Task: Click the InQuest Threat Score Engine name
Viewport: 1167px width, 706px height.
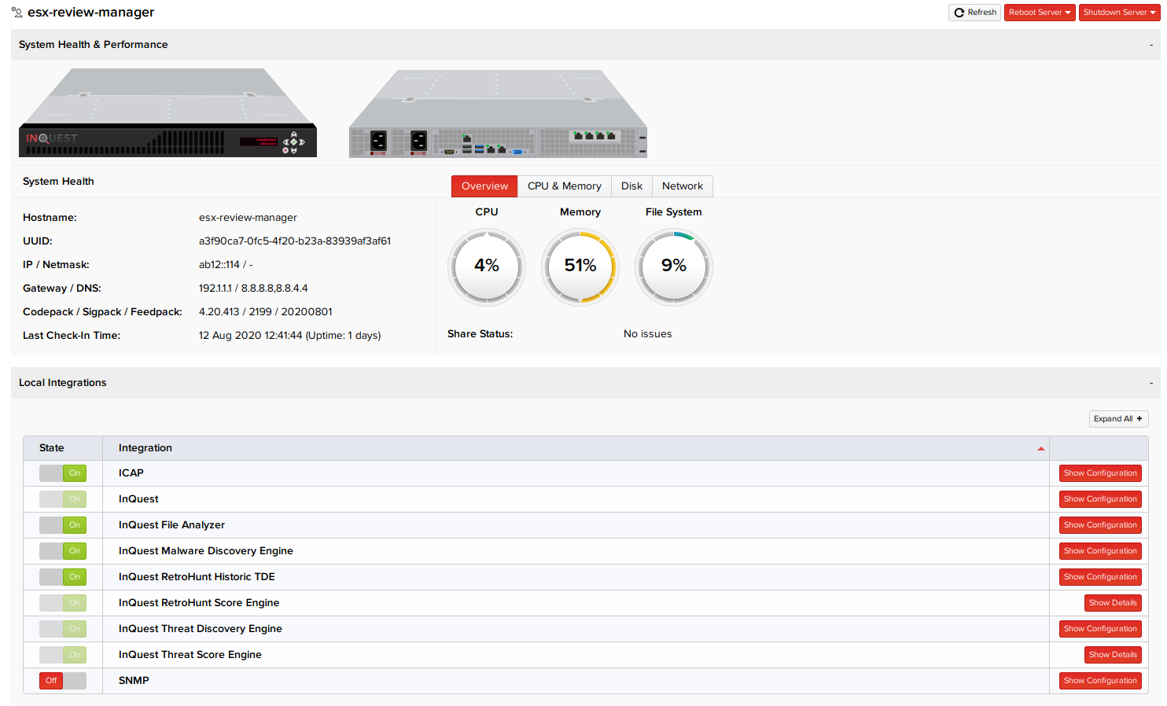Action: [x=190, y=655]
